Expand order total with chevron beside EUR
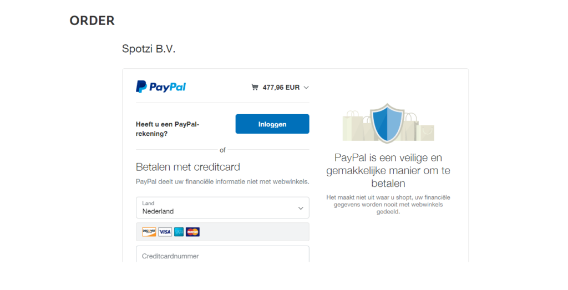 [306, 88]
